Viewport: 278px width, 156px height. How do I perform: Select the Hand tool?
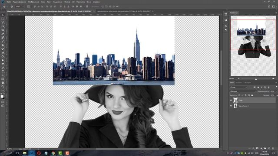tap(3, 83)
